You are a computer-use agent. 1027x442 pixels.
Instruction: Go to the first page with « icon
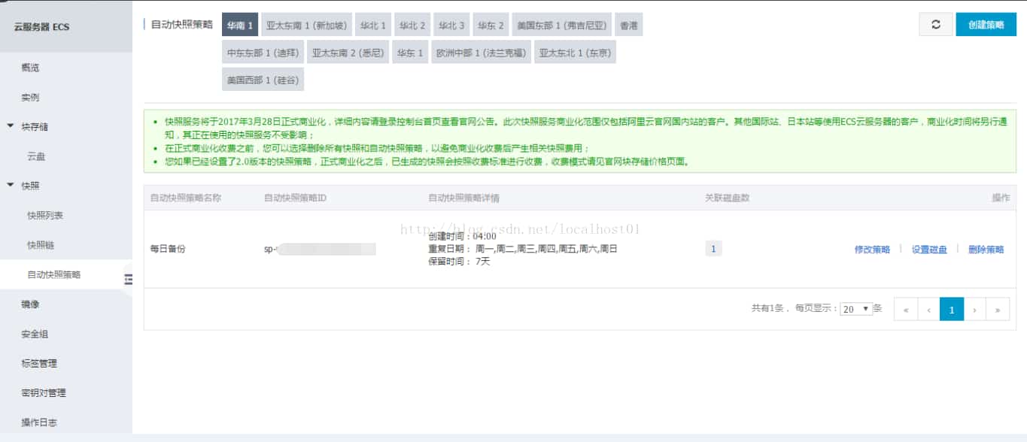click(906, 310)
